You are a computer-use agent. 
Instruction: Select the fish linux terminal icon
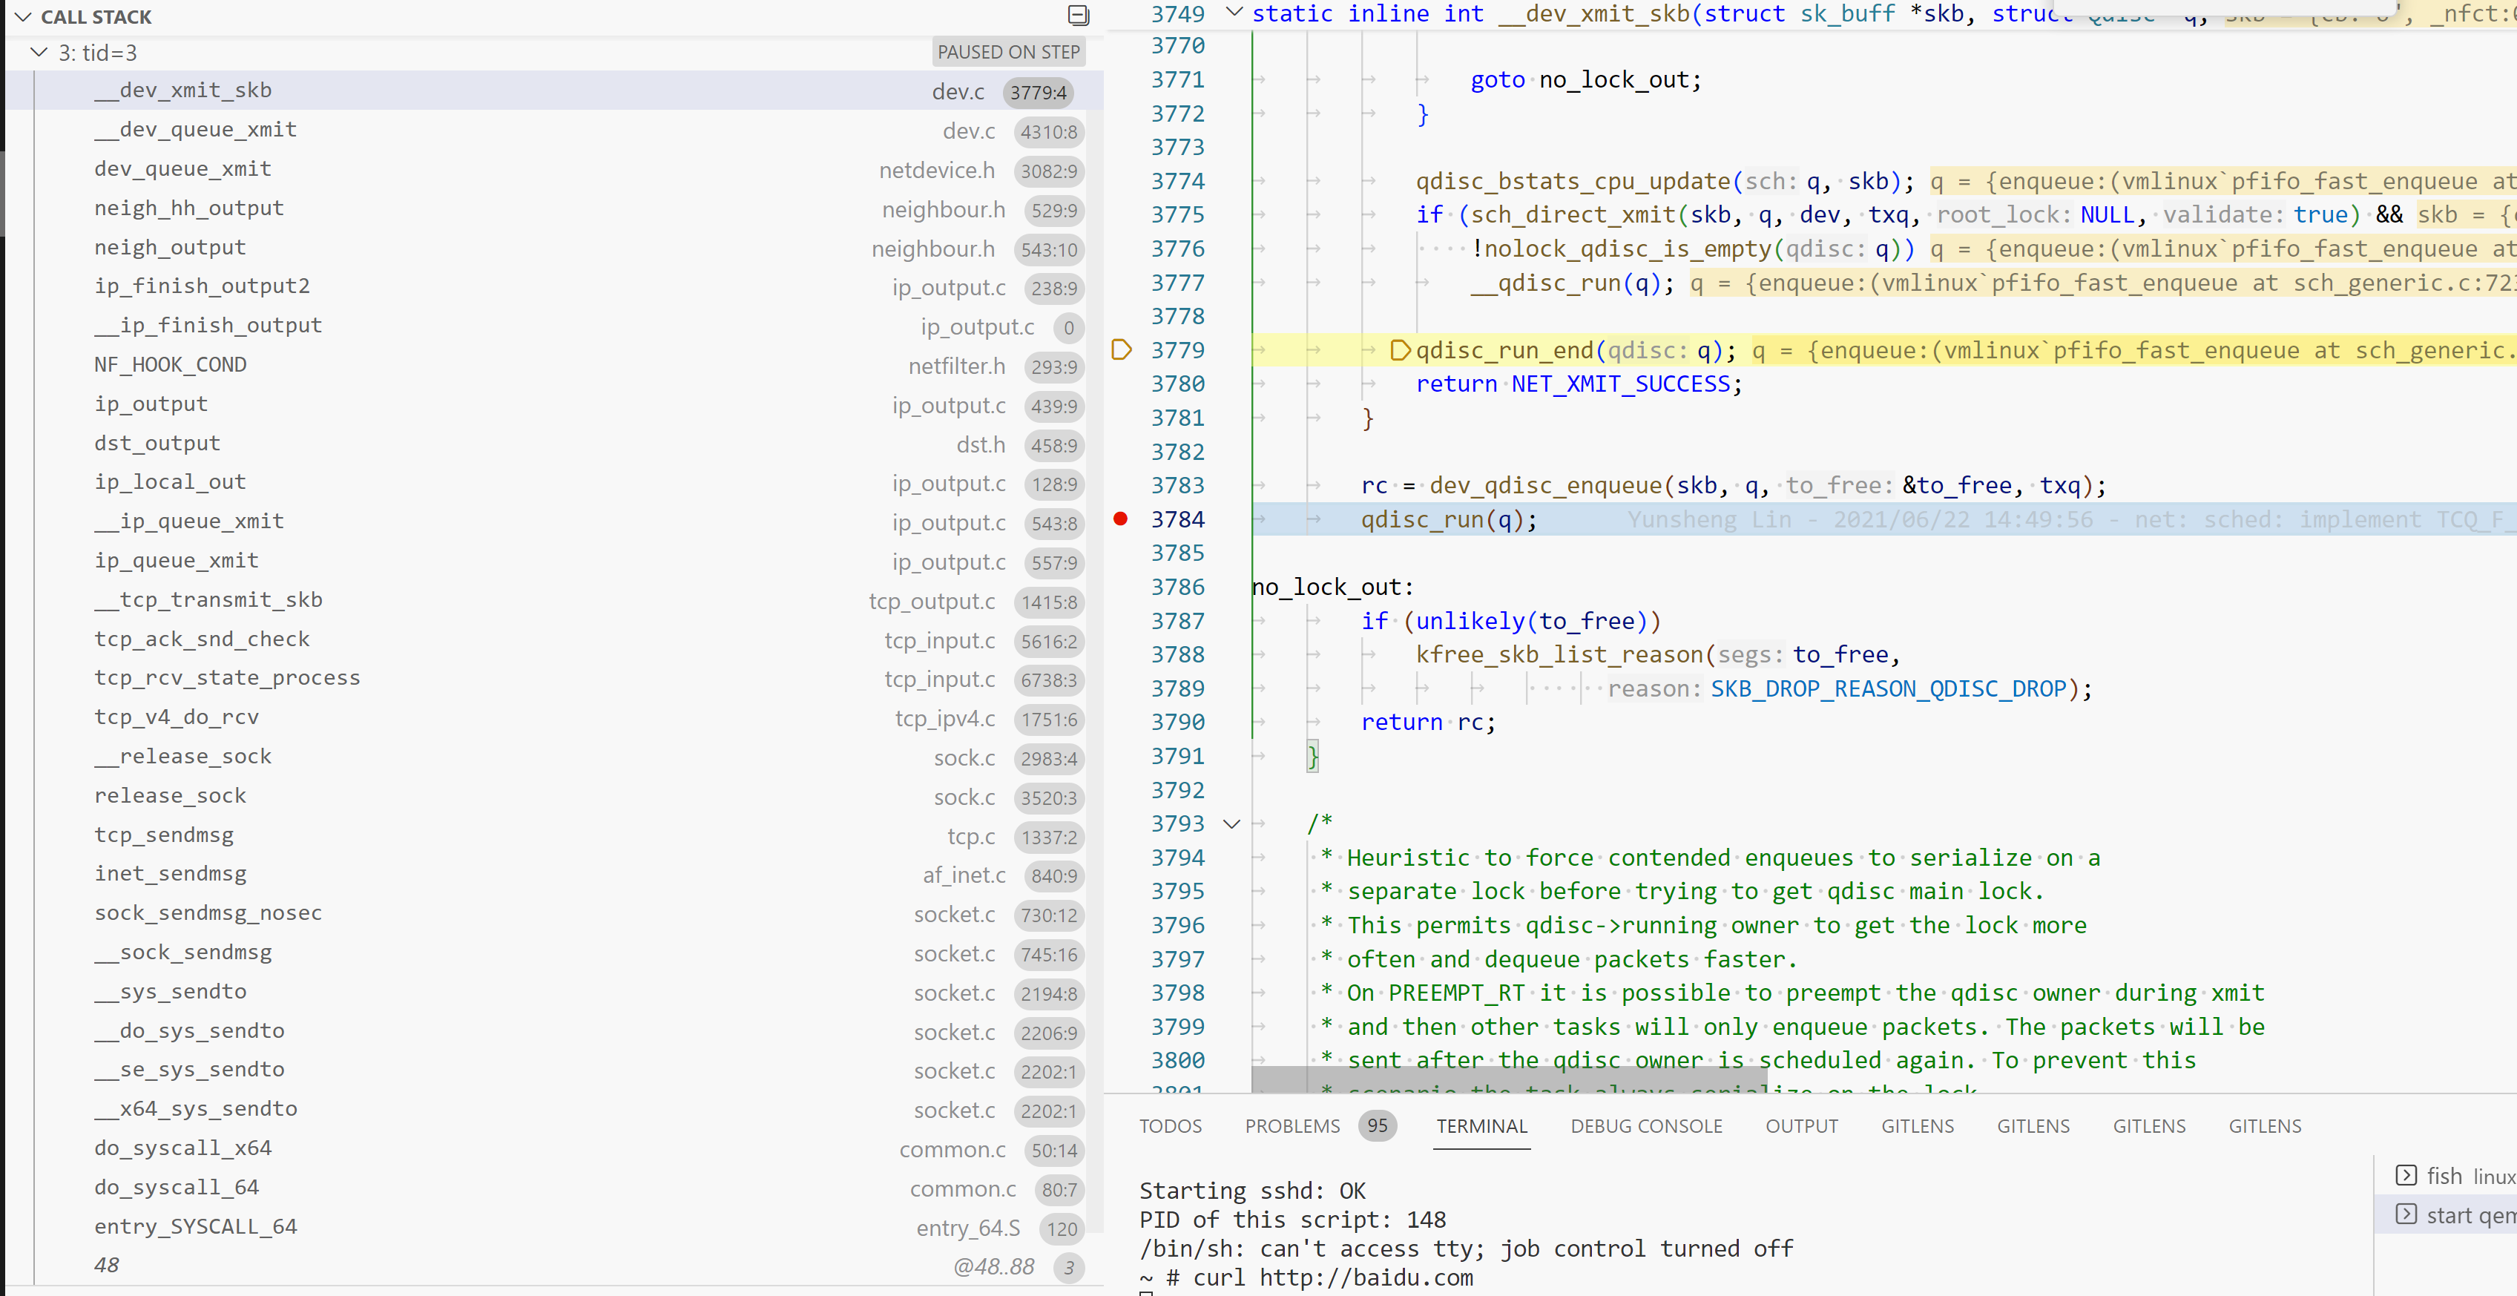[x=2406, y=1176]
